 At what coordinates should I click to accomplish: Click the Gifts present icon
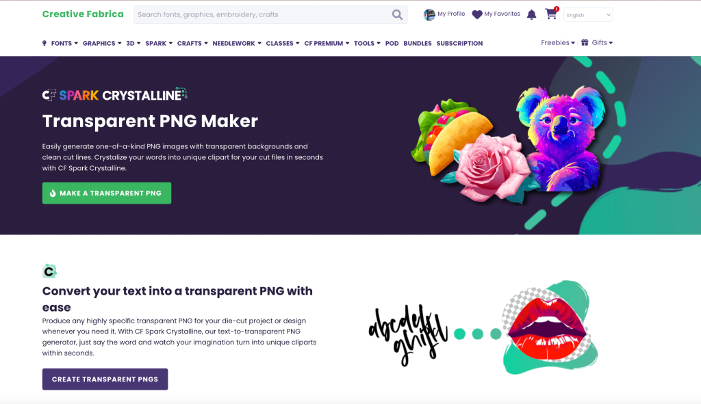click(x=585, y=42)
